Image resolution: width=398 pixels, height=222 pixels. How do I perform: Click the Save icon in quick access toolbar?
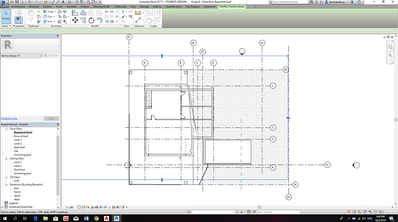click(17, 2)
